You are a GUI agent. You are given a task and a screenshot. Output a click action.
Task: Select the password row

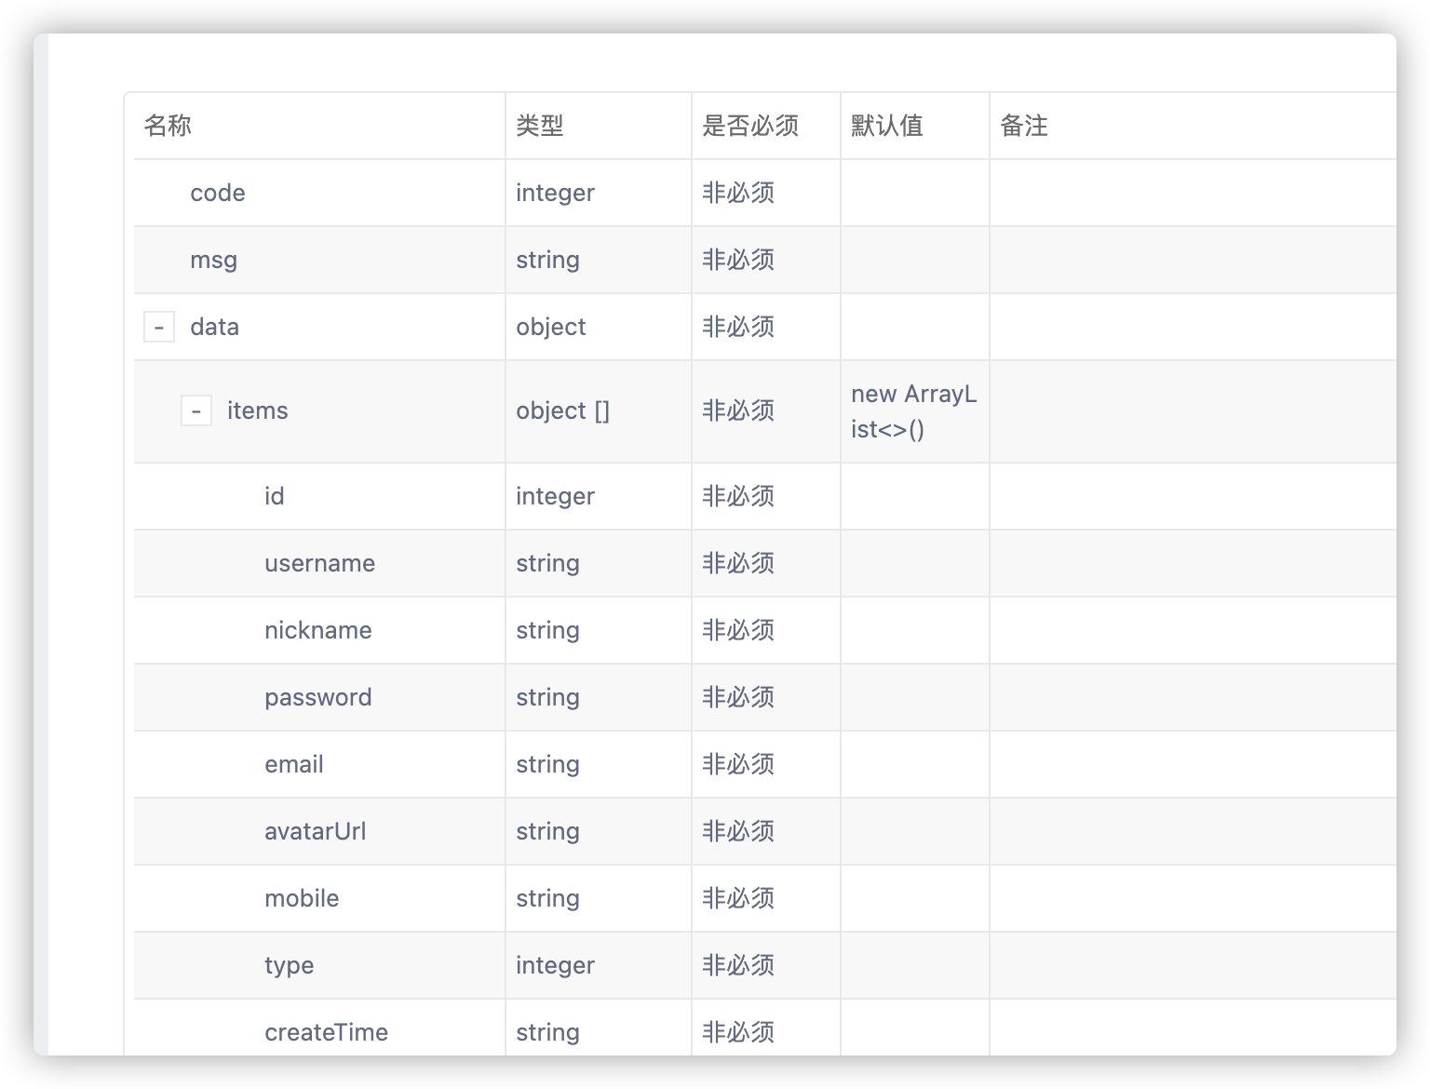(x=318, y=697)
